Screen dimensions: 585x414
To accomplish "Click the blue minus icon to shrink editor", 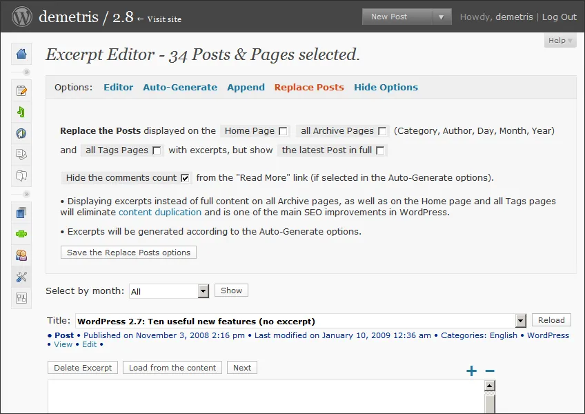I will 490,371.
